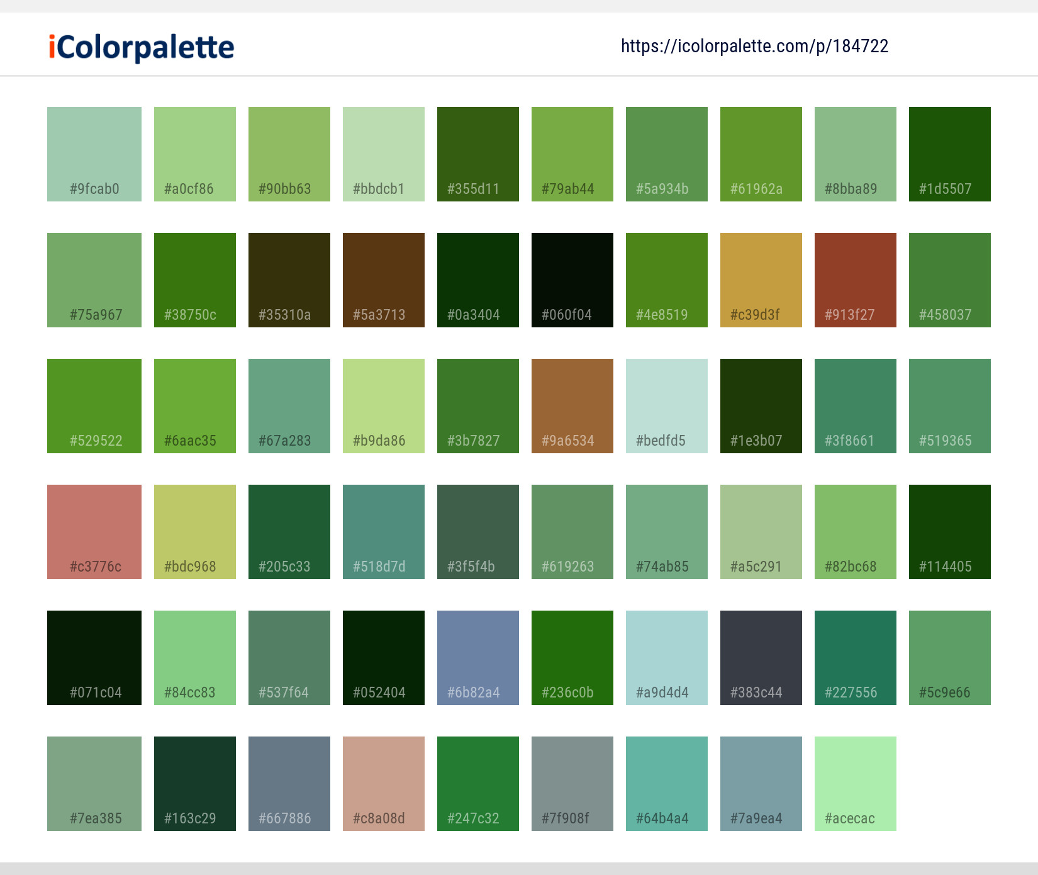1038x875 pixels.
Task: Choose the #114405 swatch
Action: (x=950, y=532)
